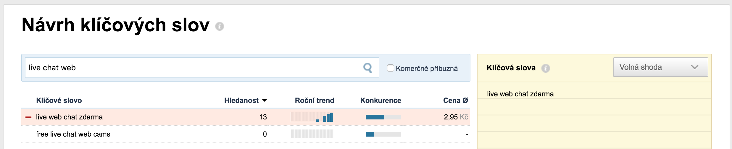
Task: Click yearly trend chart for live web chat zdarma
Action: [312, 117]
